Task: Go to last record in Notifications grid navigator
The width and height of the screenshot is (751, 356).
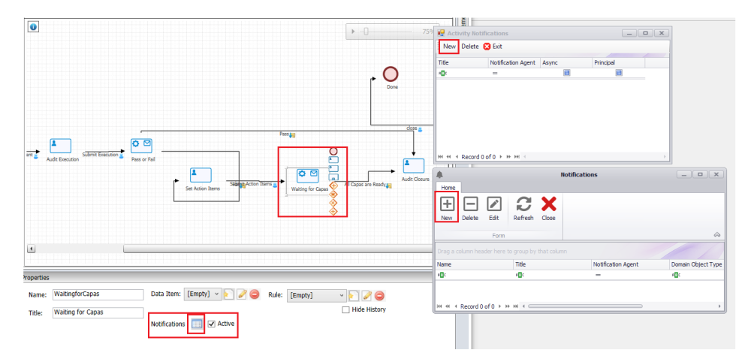Action: click(517, 306)
